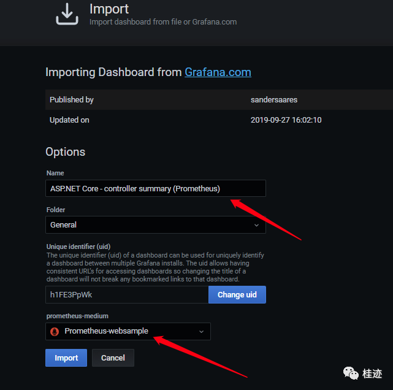Viewport: 393px width, 390px height.
Task: Click the Unique identifier (uid) label
Action: [x=78, y=247]
